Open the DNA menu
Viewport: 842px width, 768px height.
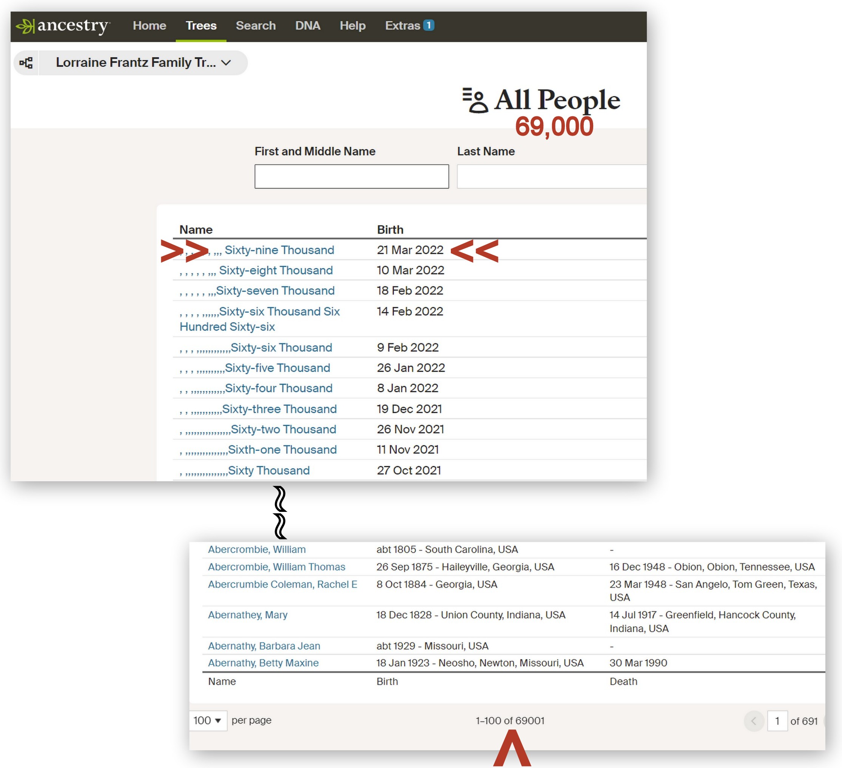coord(307,26)
